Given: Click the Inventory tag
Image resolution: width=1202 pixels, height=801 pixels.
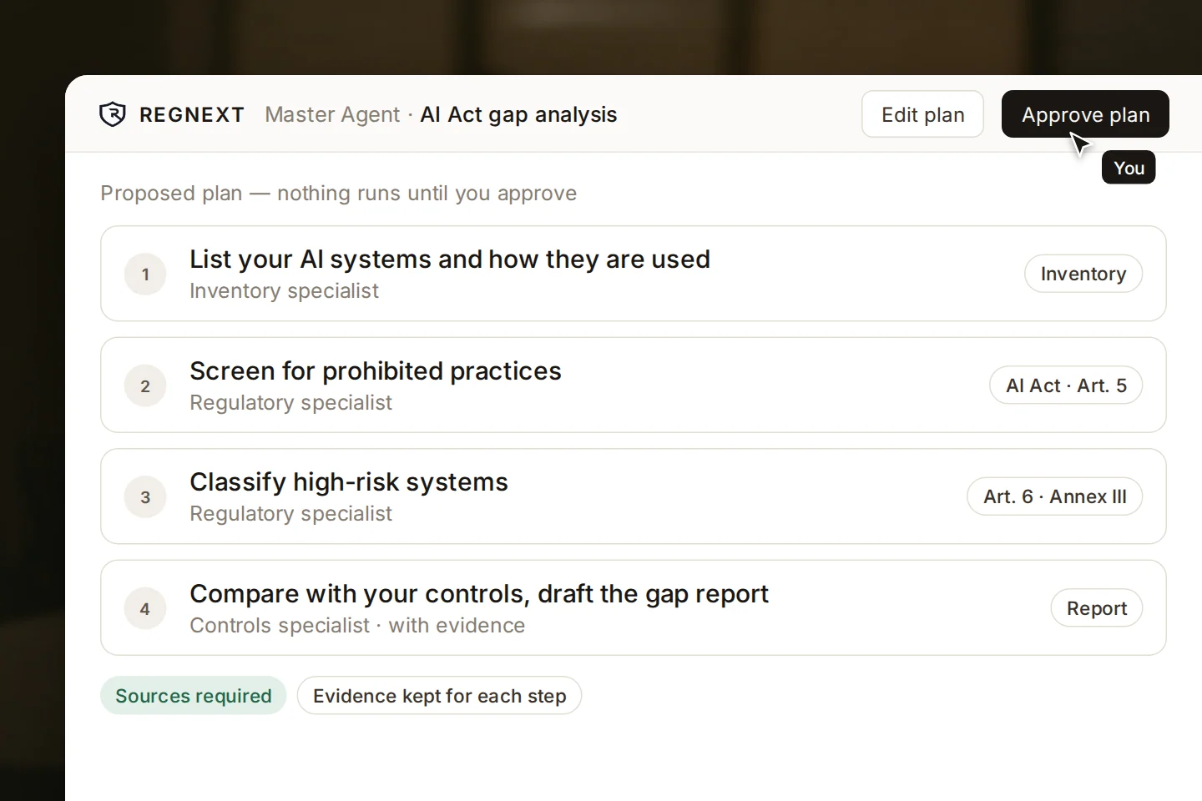Looking at the screenshot, I should (x=1083, y=274).
